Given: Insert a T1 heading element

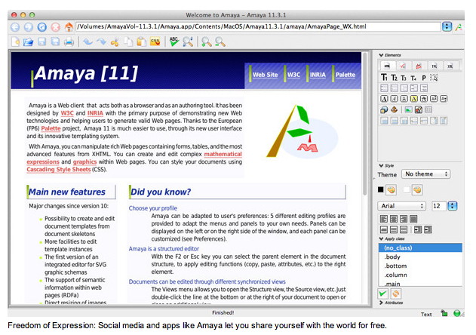Looking at the screenshot, I should tap(384, 78).
